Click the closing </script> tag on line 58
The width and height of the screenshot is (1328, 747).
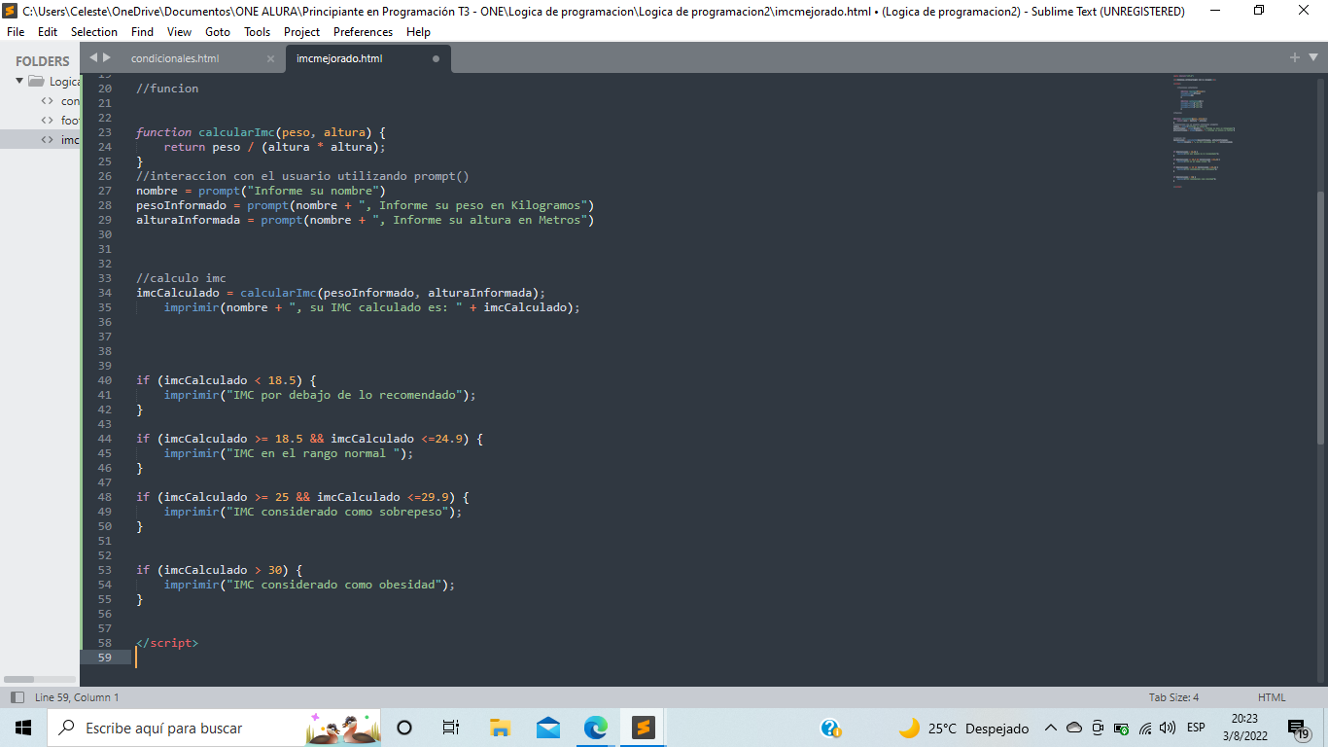(167, 643)
